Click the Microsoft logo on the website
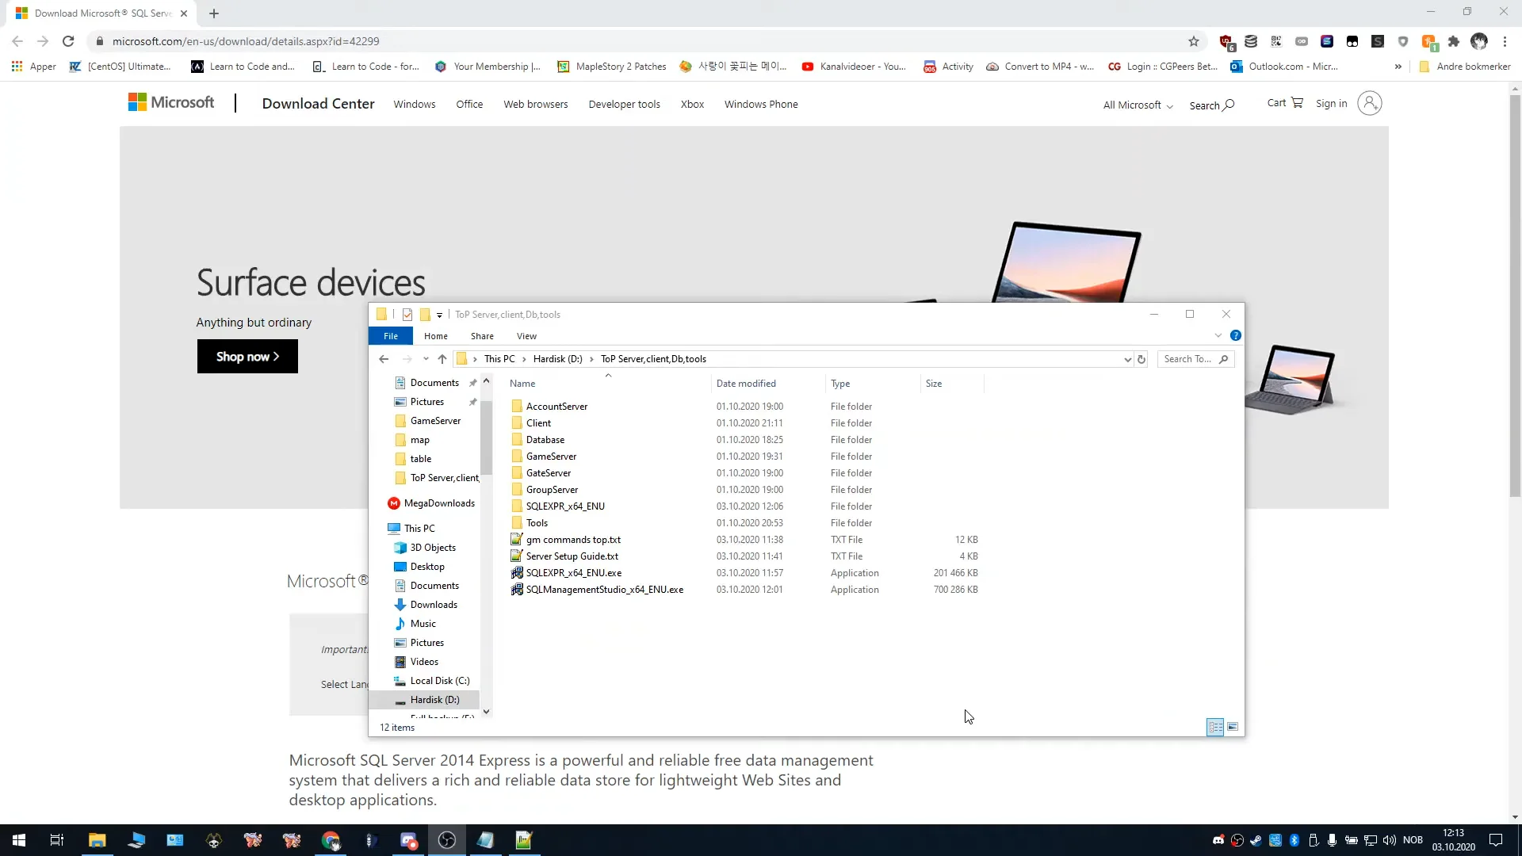Viewport: 1522px width, 856px height. (171, 102)
